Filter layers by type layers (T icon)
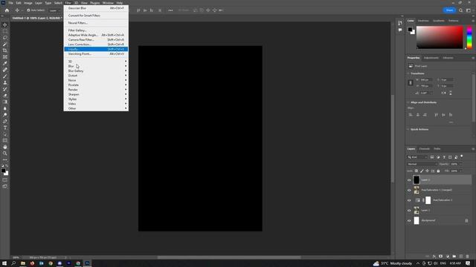The width and height of the screenshot is (476, 267). (x=444, y=157)
